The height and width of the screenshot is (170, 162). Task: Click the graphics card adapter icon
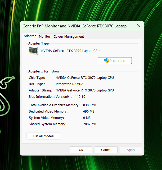[34, 51]
